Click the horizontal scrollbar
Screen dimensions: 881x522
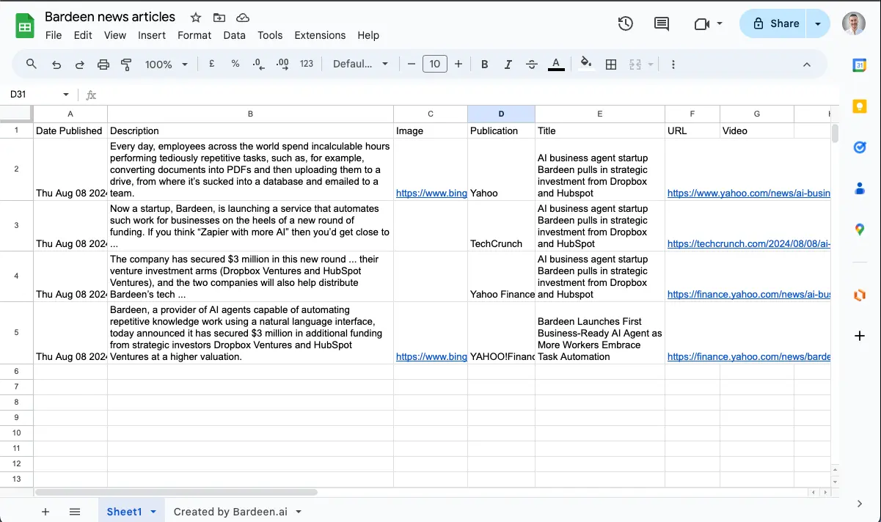(176, 492)
